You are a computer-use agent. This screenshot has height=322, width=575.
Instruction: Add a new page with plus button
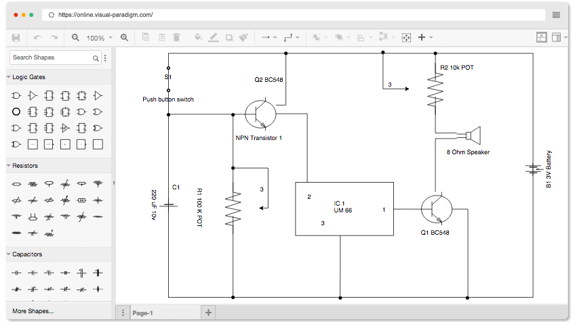click(208, 313)
